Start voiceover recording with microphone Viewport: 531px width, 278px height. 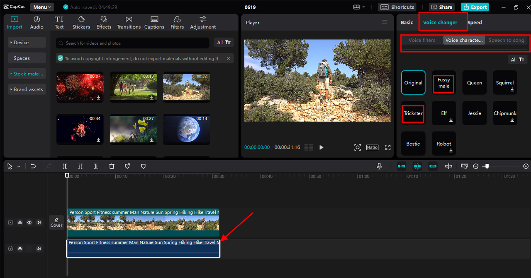379,166
